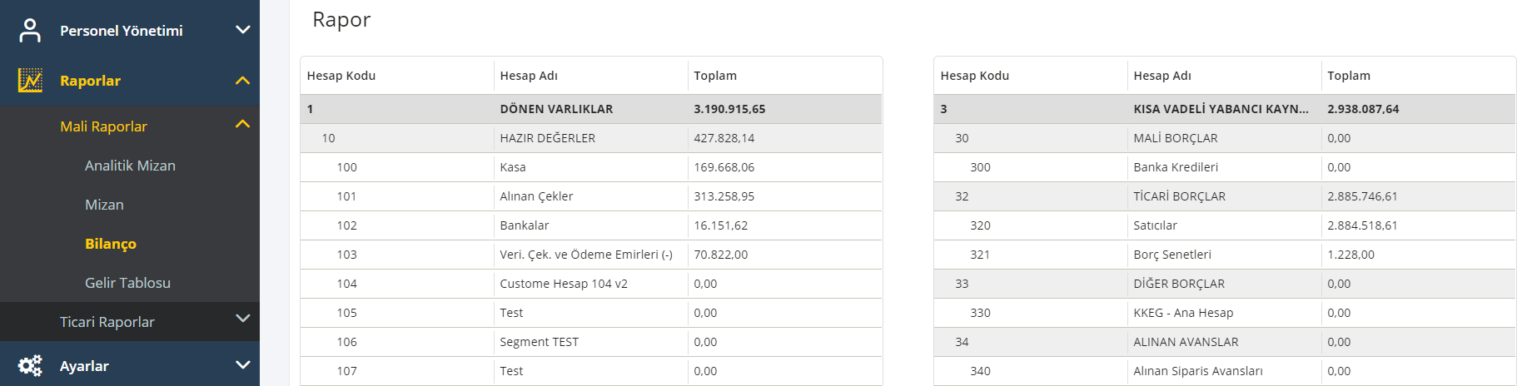Click the Mali Raporlar menu label
1527x386 pixels.
(x=103, y=126)
